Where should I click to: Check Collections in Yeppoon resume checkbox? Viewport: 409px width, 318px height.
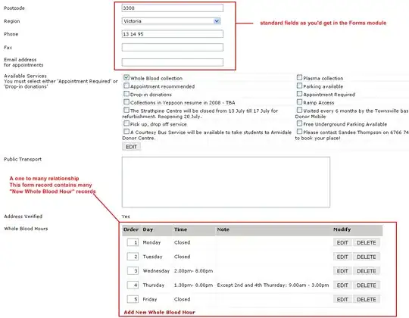pos(126,101)
